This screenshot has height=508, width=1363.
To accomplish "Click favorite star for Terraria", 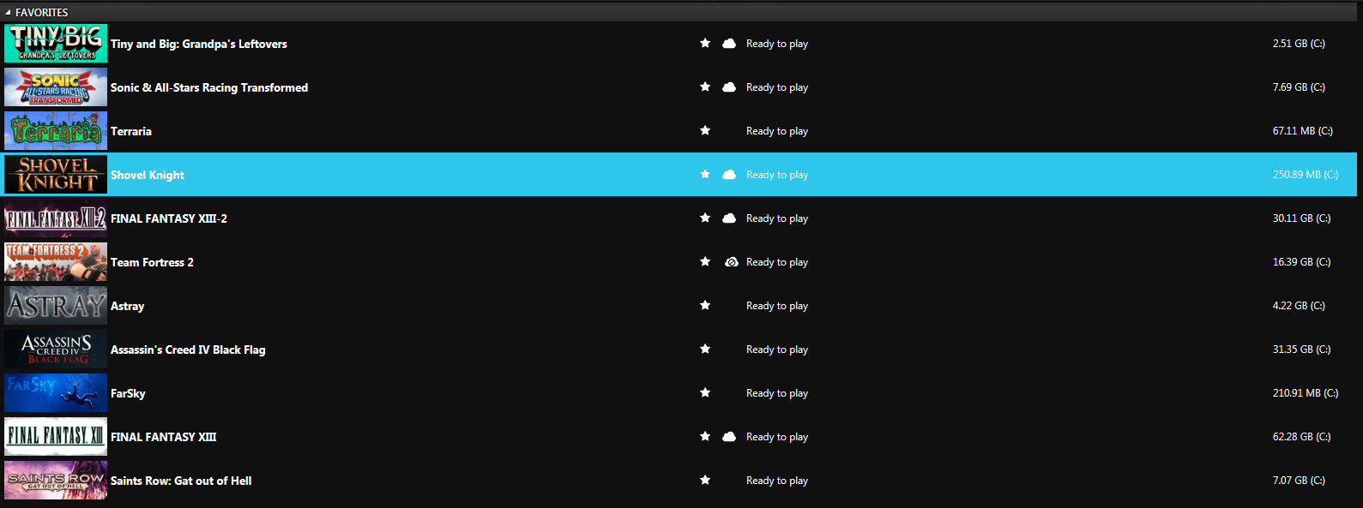I will pos(705,130).
